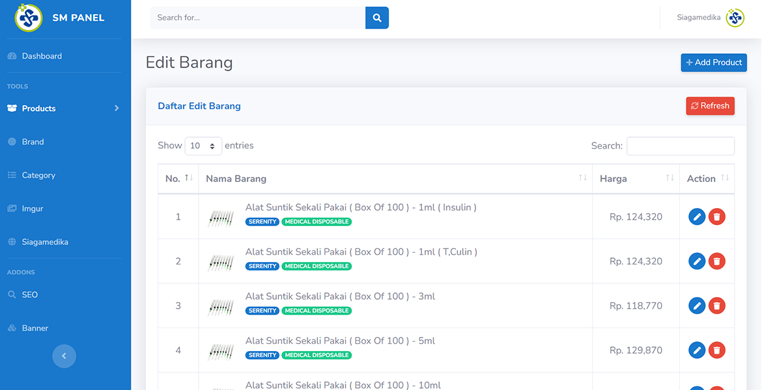
Task: Click the magnifier search button in top bar
Action: click(377, 18)
